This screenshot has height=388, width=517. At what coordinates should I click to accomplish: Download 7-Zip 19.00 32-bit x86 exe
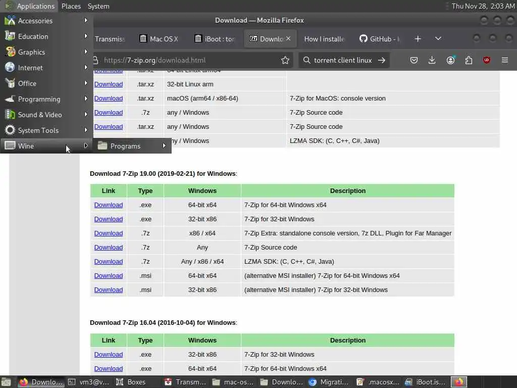[x=109, y=219]
